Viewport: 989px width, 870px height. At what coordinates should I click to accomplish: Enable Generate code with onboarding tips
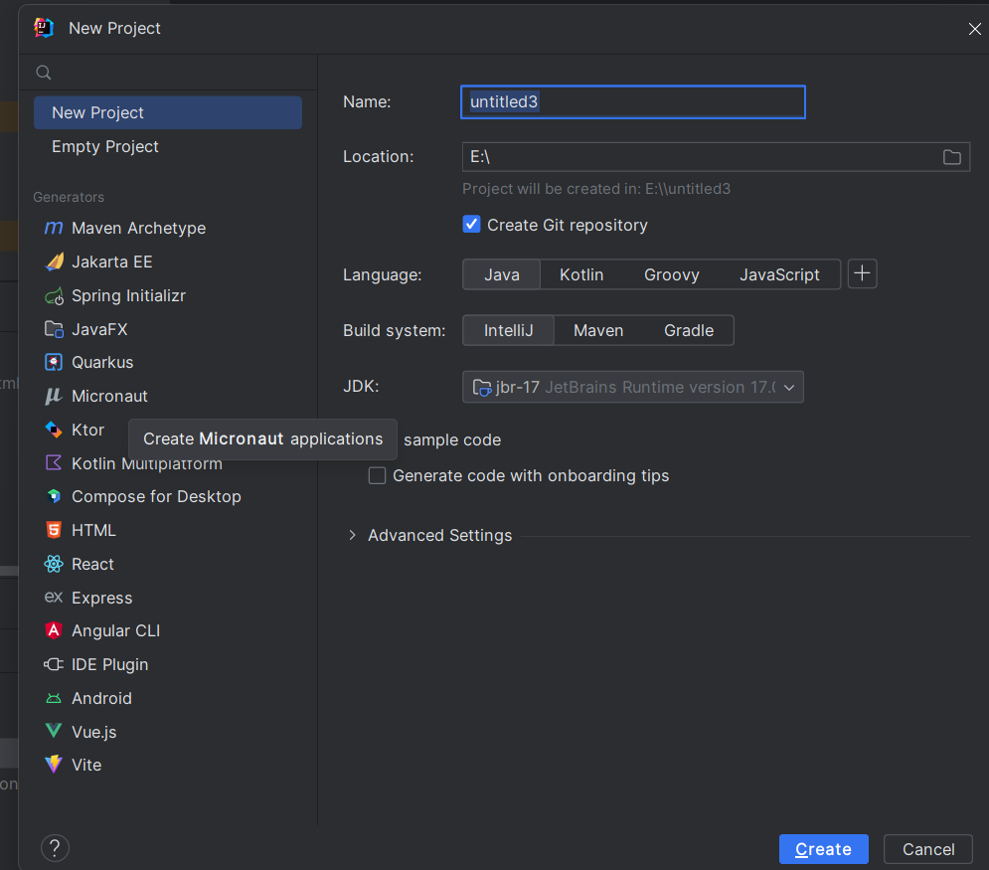(377, 475)
